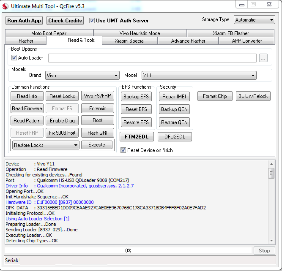The height and width of the screenshot is (271, 282).
Task: Click the Forensic button
Action: pos(98,108)
